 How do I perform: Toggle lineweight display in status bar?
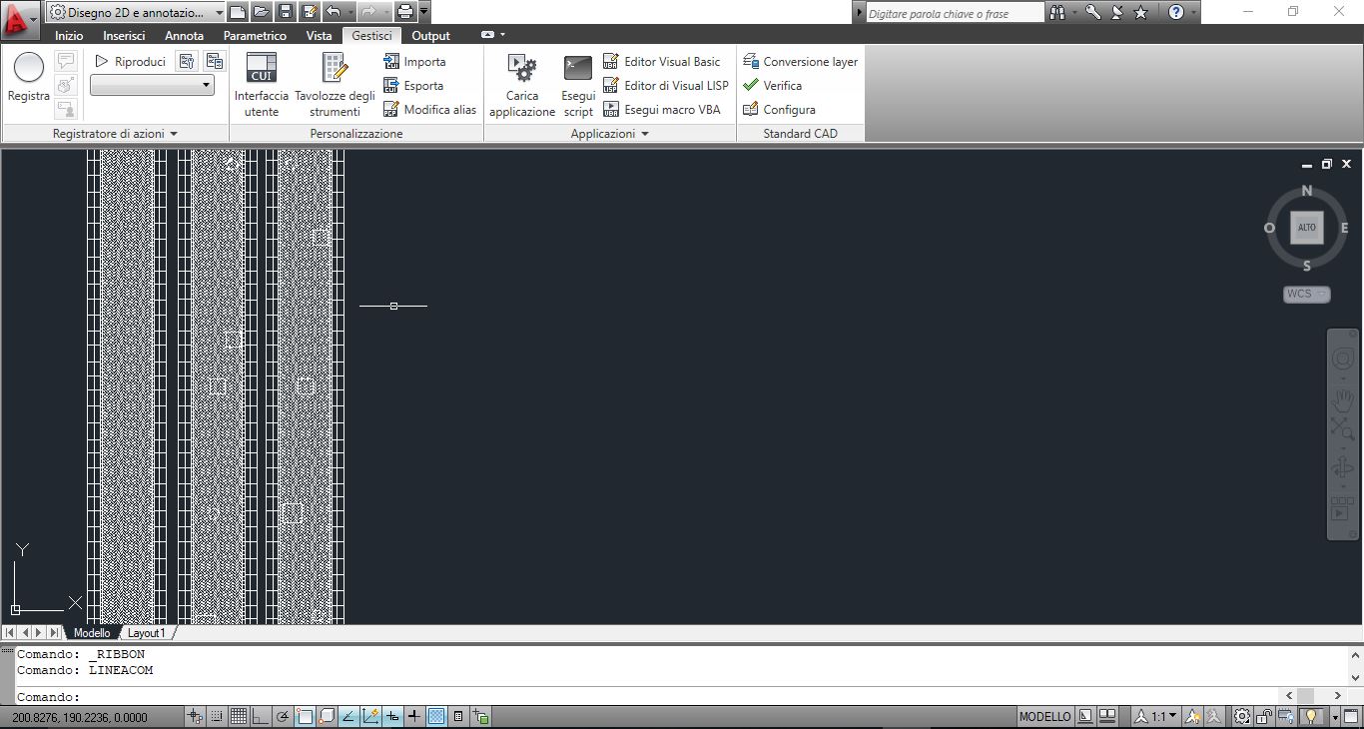click(x=414, y=716)
